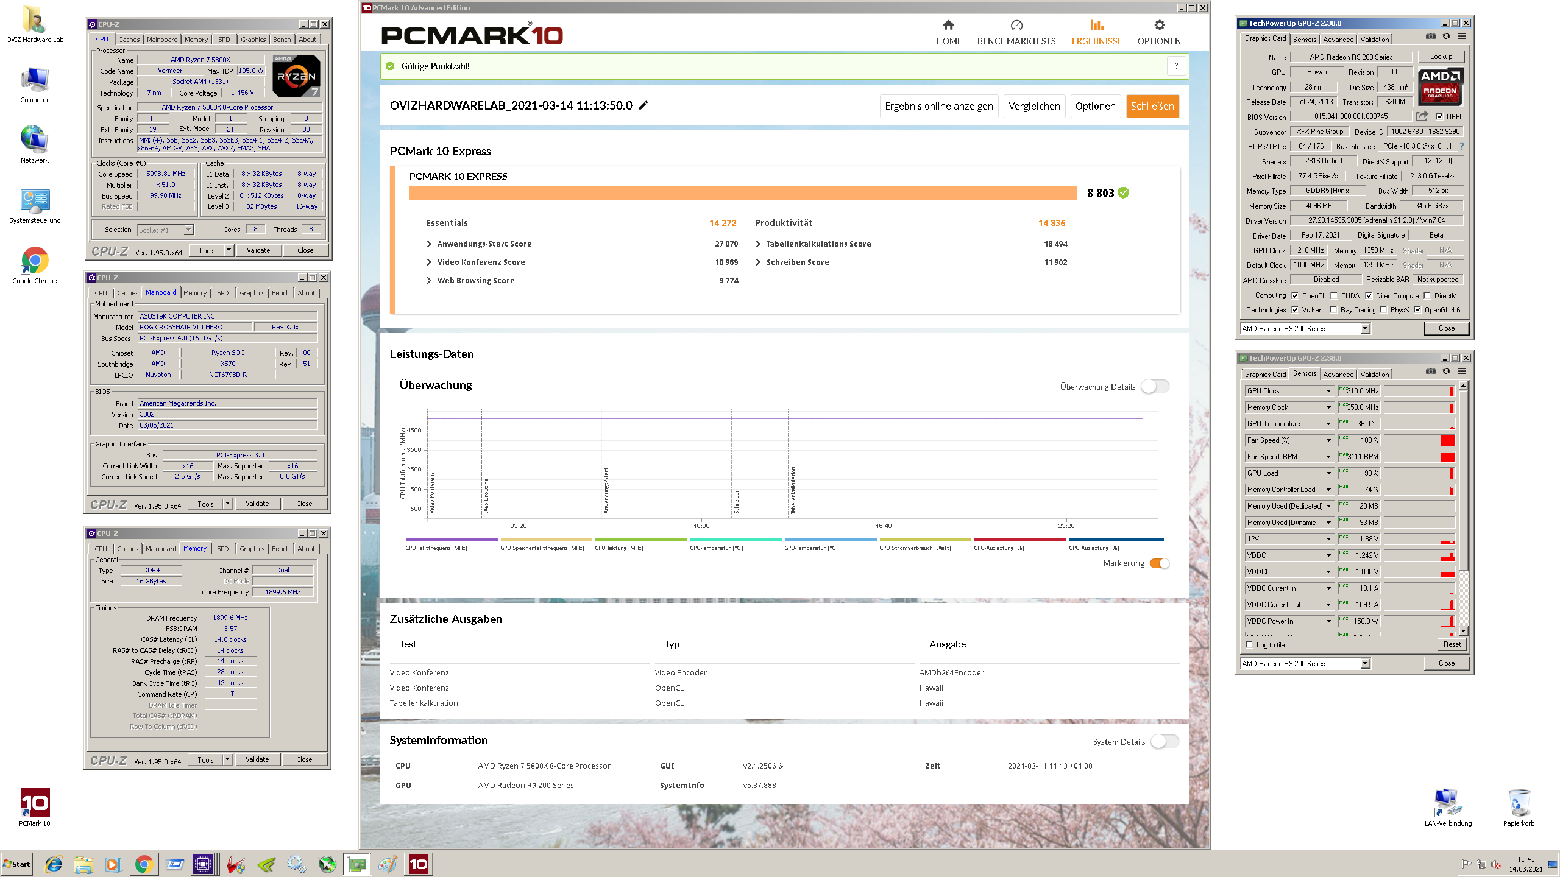Uncheck UEFI checkbox in GPU-Z
The width and height of the screenshot is (1560, 877).
pyautogui.click(x=1439, y=116)
